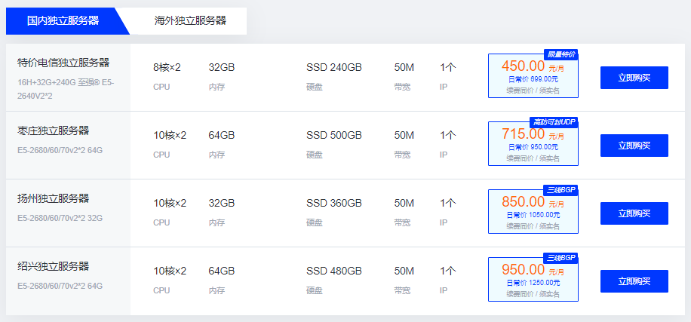Select 特价电信独立服务器 title
The height and width of the screenshot is (322, 691).
[63, 63]
